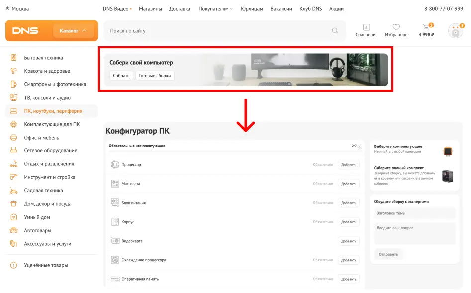Image resolution: width=471 pixels, height=293 pixels.
Task: Click the Видеокарта component icon
Action: point(115,241)
